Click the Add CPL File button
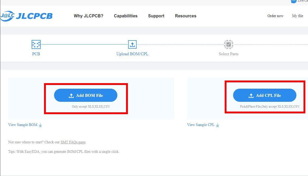Viewport: 308px width, 176px height. pos(264,95)
